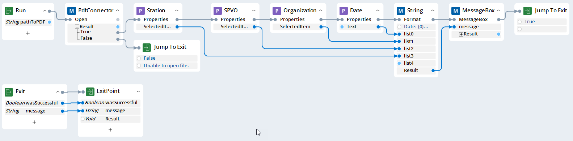Click the ExitPoint green icon
The image size is (573, 141).
click(x=90, y=91)
